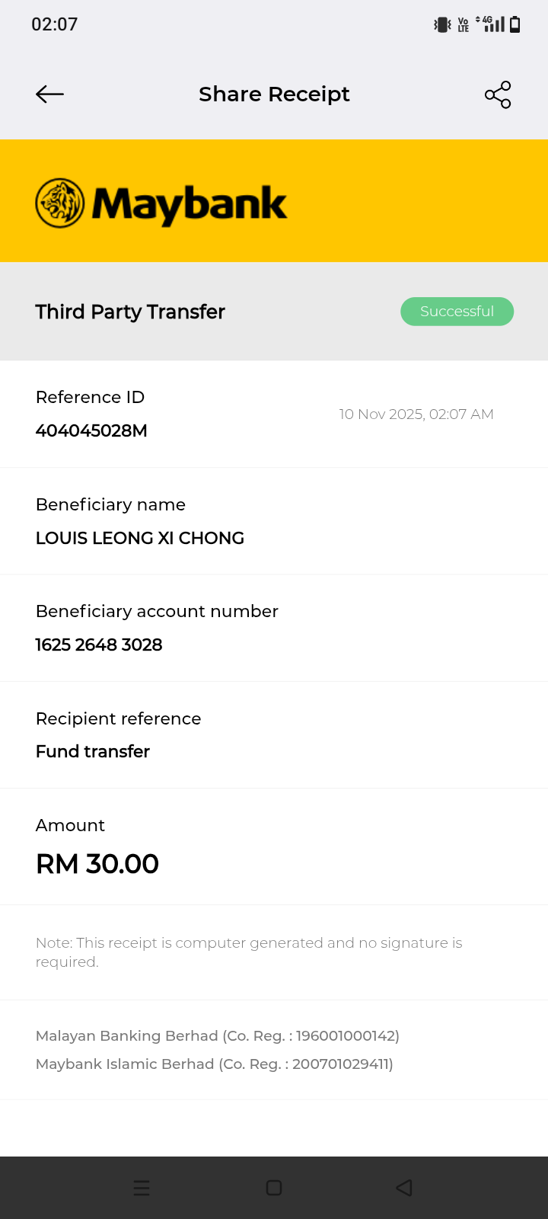Tap the Fund transfer recipient reference

(93, 751)
